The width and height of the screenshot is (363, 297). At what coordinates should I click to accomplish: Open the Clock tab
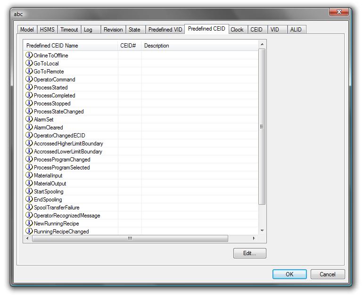[237, 30]
